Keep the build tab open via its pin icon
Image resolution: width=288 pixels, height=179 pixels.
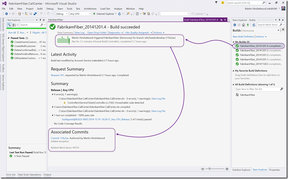click(x=221, y=20)
